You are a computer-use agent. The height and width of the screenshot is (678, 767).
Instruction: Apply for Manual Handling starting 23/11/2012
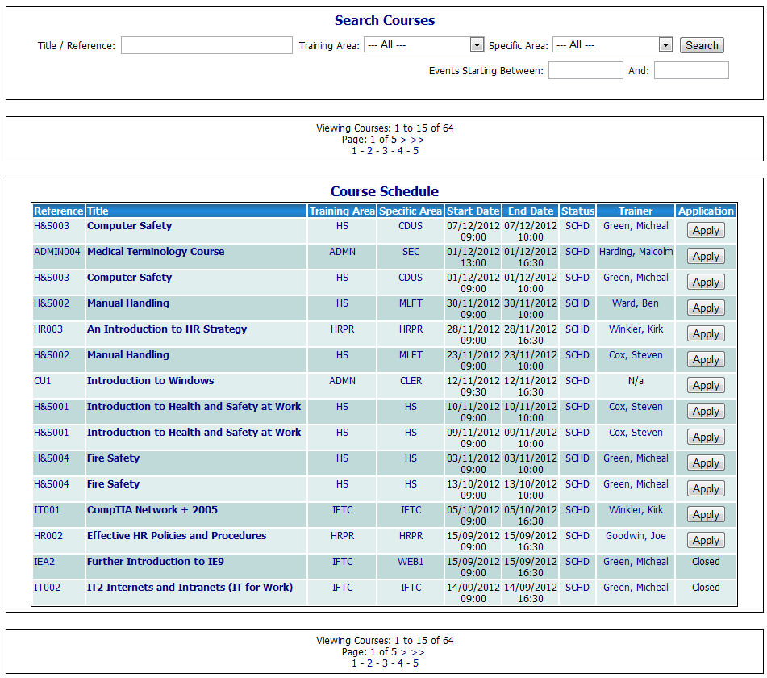[706, 360]
